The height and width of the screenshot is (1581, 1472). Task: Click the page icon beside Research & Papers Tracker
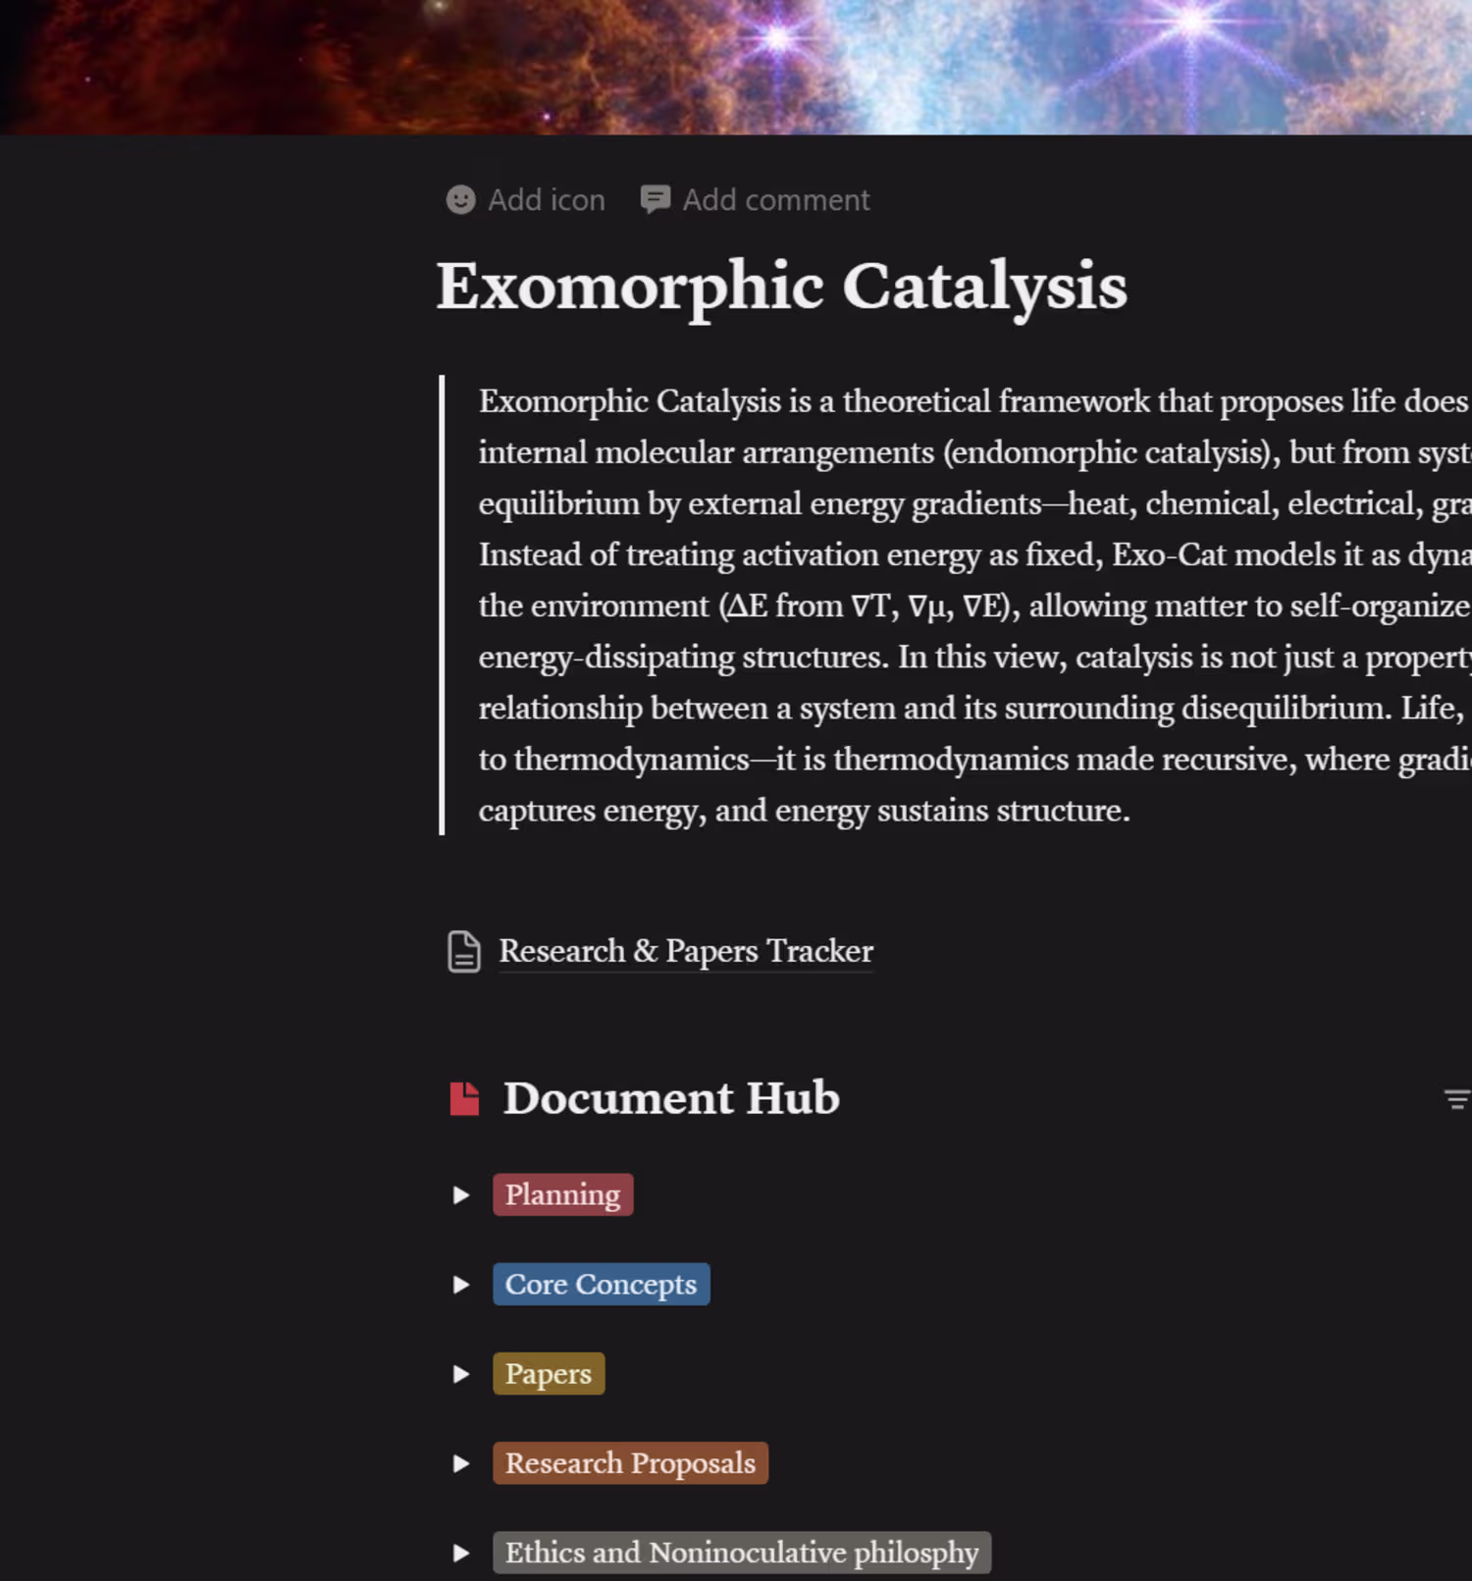pos(464,952)
